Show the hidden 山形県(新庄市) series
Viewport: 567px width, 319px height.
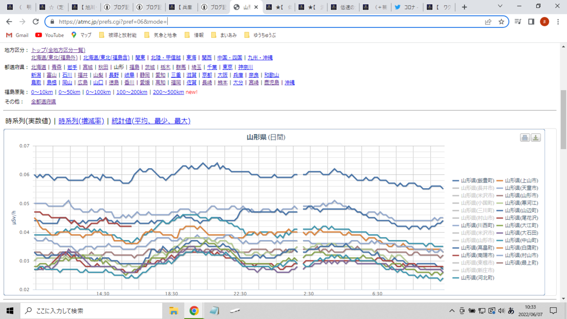(473, 270)
